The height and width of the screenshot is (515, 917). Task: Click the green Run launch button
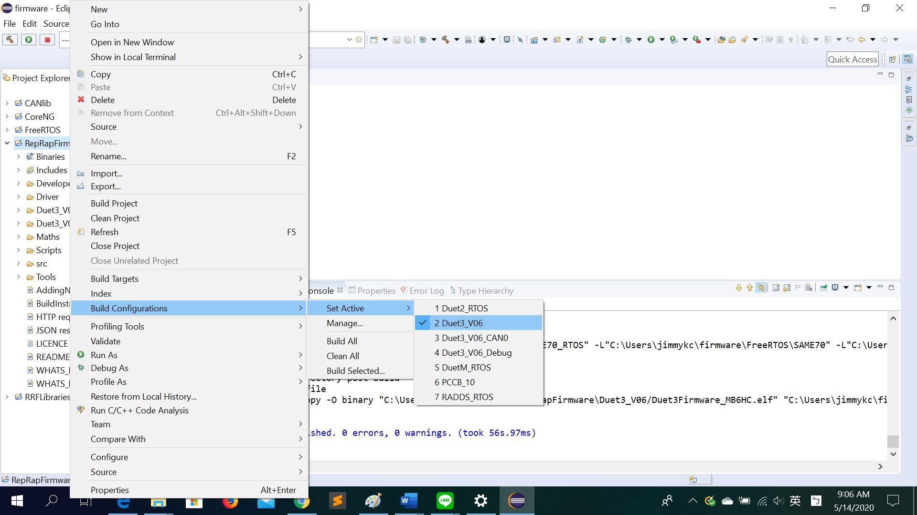click(29, 40)
